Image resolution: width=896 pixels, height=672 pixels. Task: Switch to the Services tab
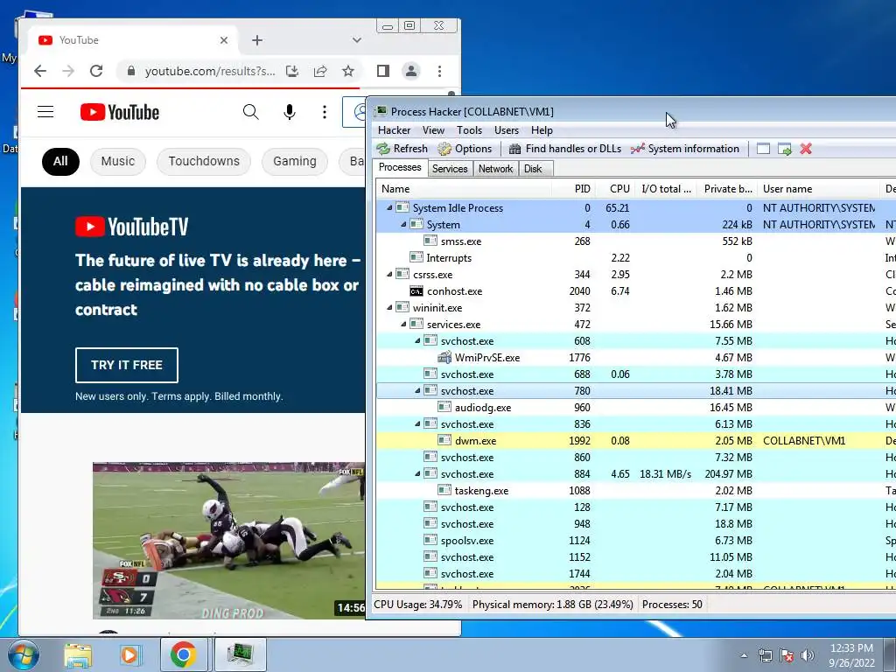(450, 169)
